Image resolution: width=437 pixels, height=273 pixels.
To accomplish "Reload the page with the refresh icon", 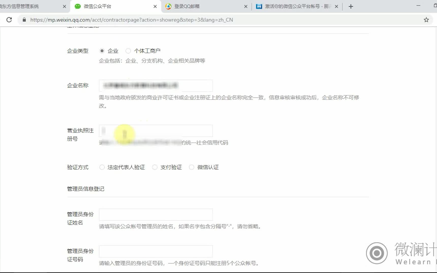I will click(9, 20).
